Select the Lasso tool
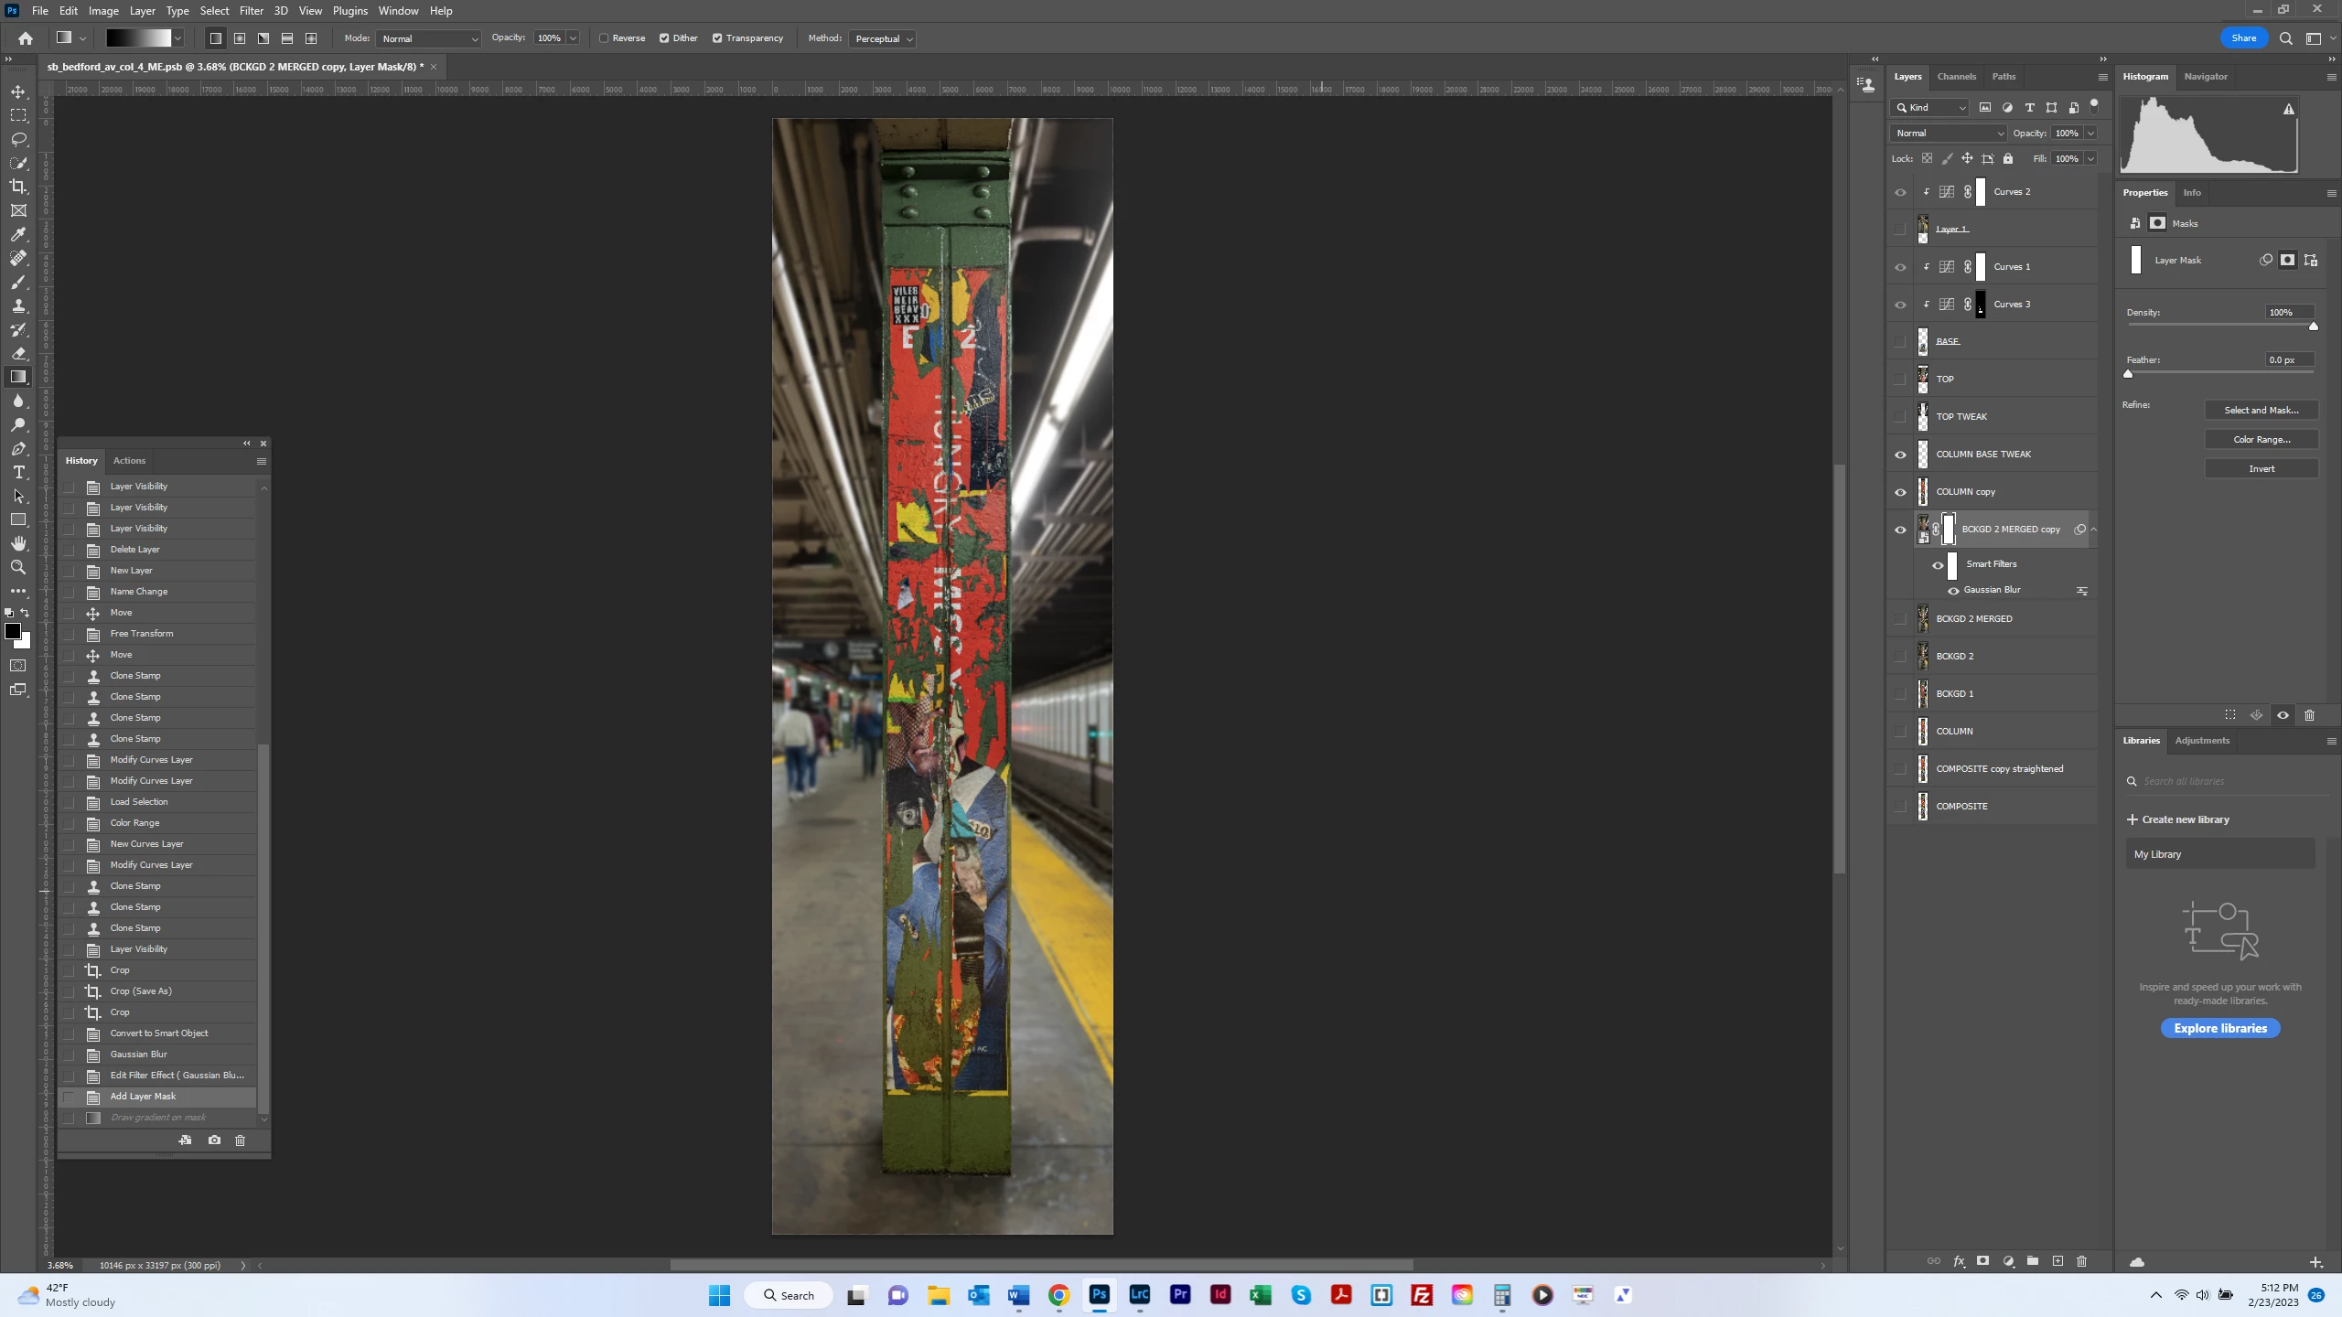This screenshot has height=1317, width=2342. tap(18, 139)
